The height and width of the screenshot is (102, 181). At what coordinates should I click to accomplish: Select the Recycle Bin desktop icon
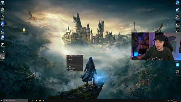pos(3,3)
